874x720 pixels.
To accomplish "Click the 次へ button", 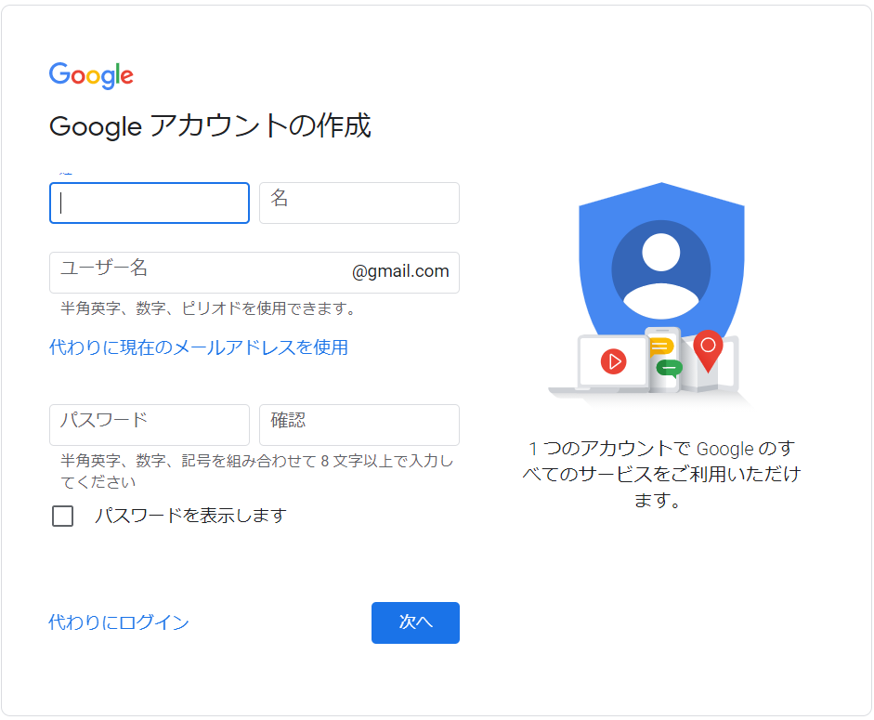I will click(415, 622).
